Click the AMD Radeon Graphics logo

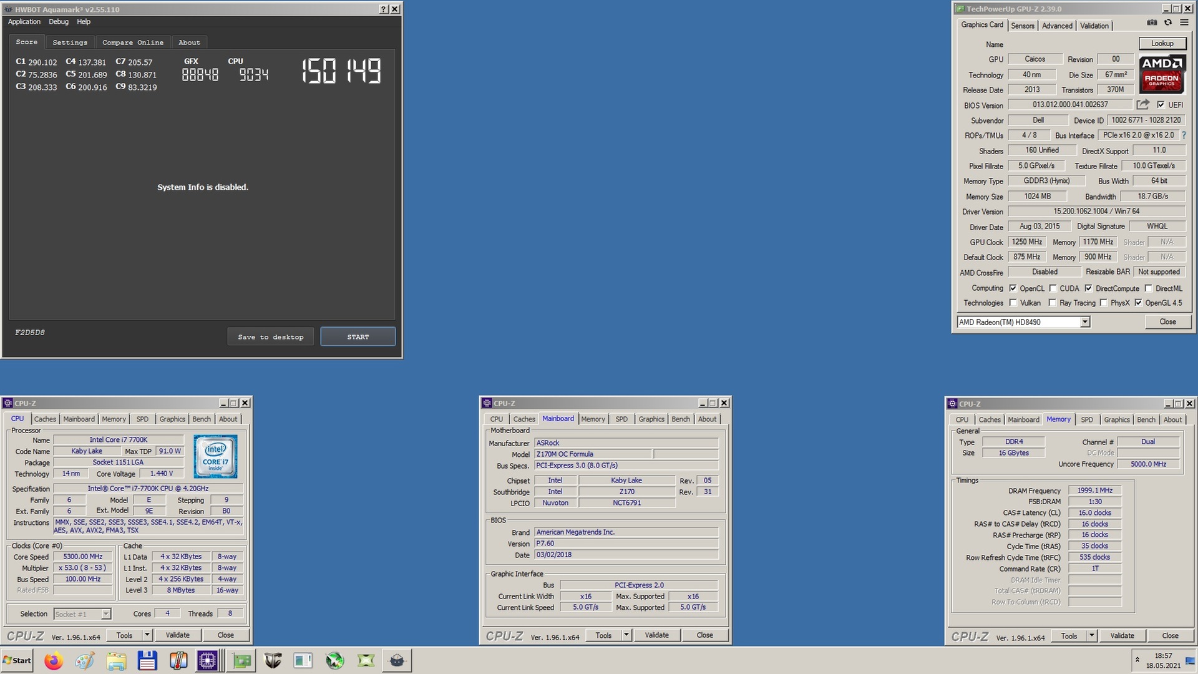coord(1162,74)
